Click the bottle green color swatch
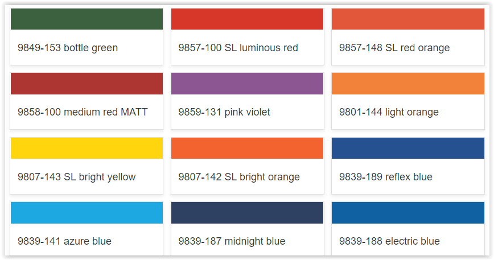The height and width of the screenshot is (260, 494). 87,19
